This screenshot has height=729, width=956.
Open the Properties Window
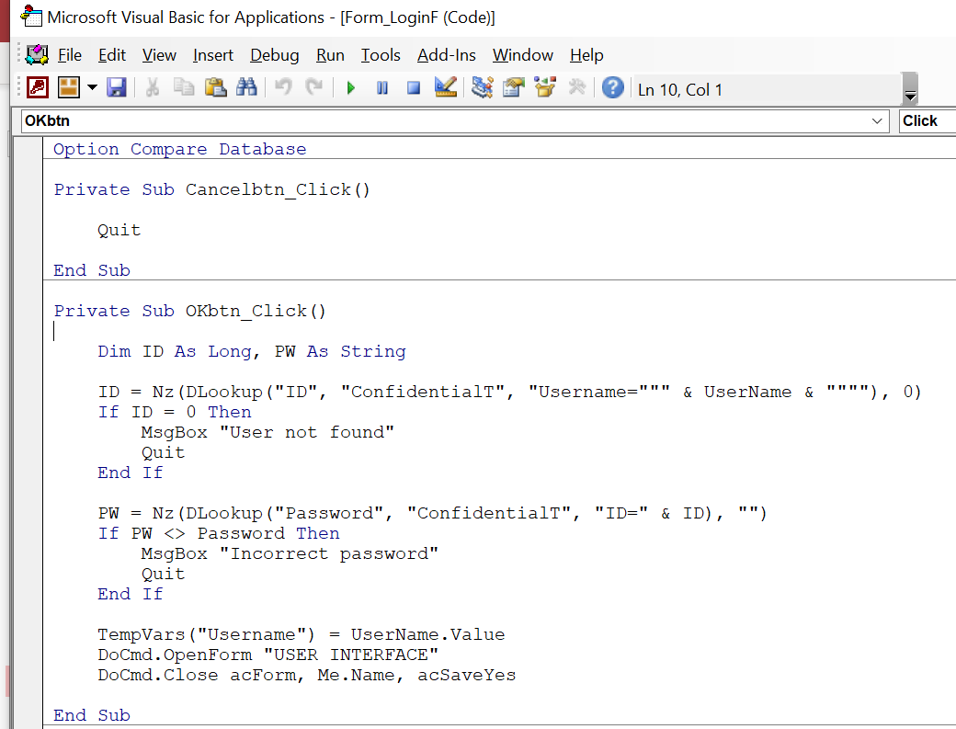(513, 87)
